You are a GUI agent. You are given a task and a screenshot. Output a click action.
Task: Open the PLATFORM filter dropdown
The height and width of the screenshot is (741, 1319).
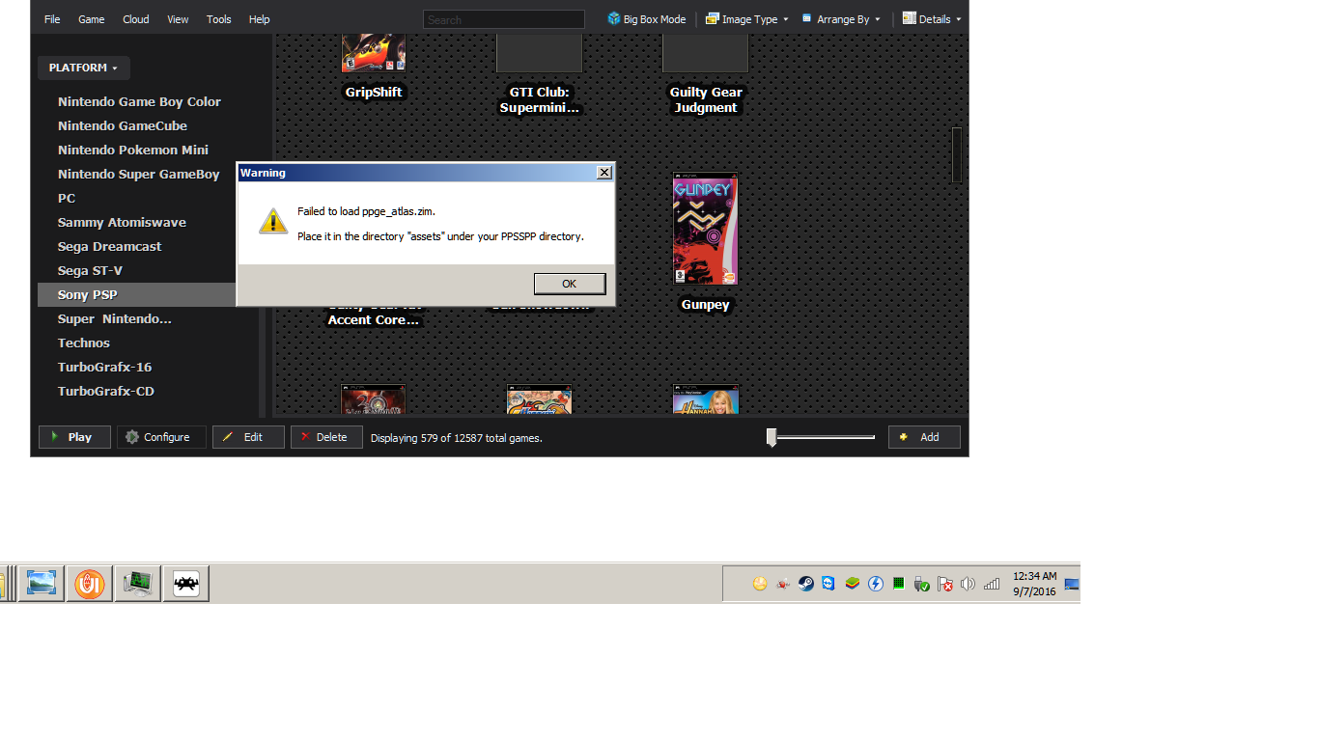[x=84, y=68]
